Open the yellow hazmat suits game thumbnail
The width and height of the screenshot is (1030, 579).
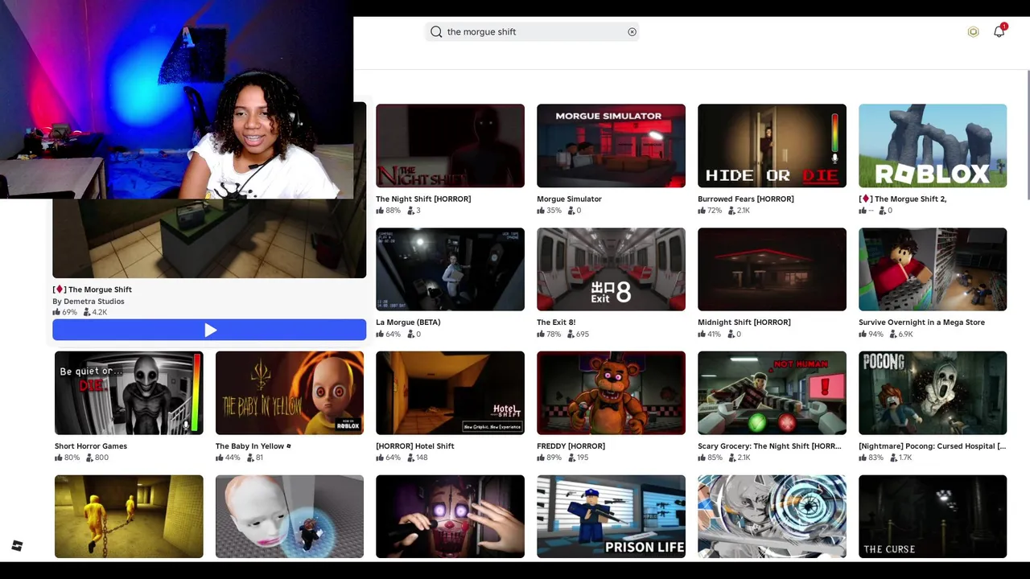click(129, 516)
